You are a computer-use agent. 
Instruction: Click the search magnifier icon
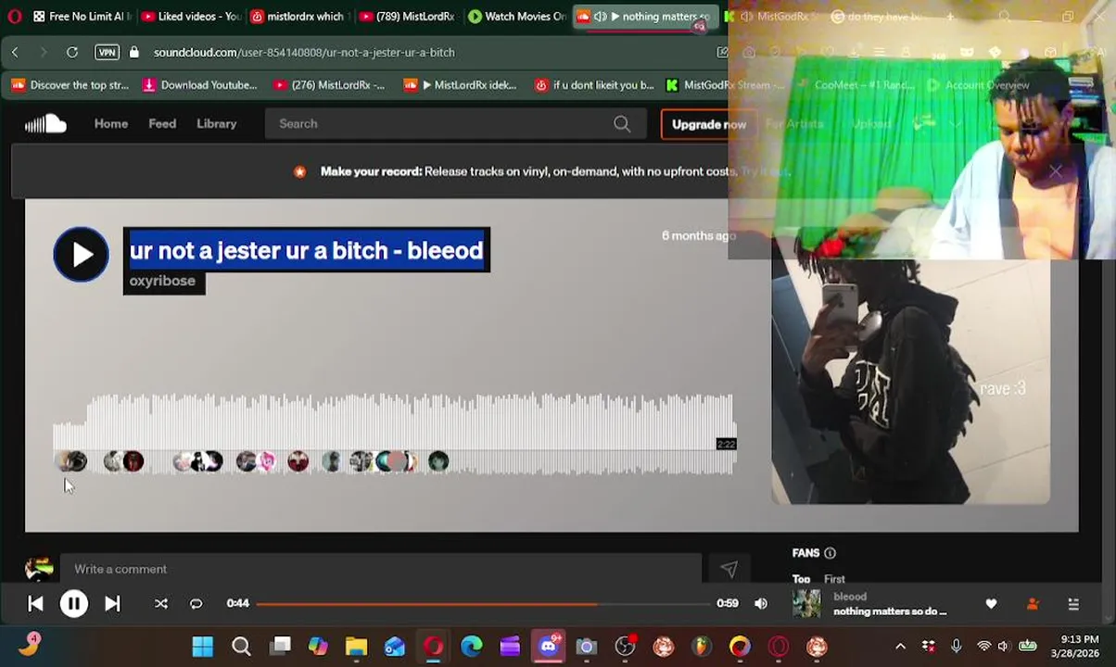(x=622, y=123)
